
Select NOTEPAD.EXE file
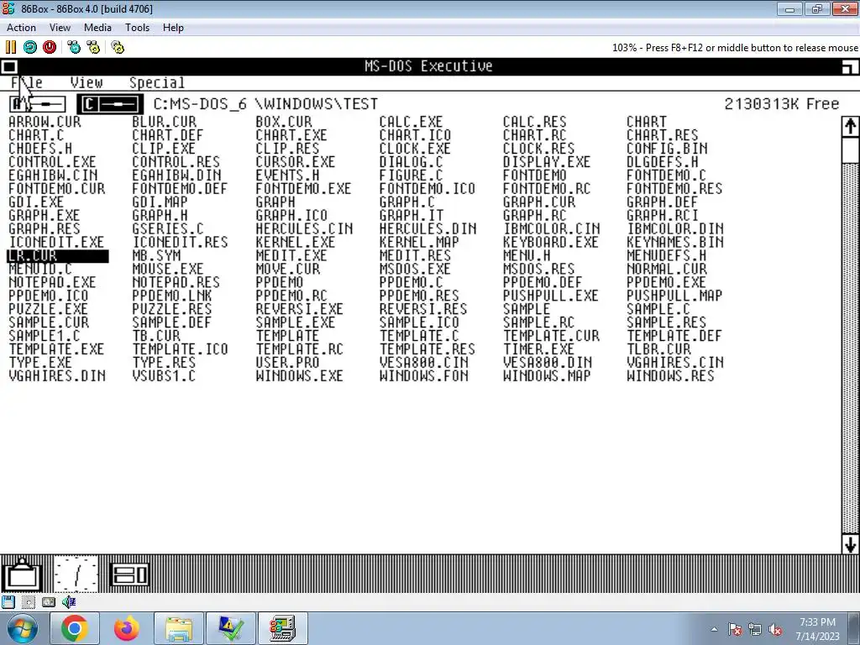pyautogui.click(x=52, y=282)
